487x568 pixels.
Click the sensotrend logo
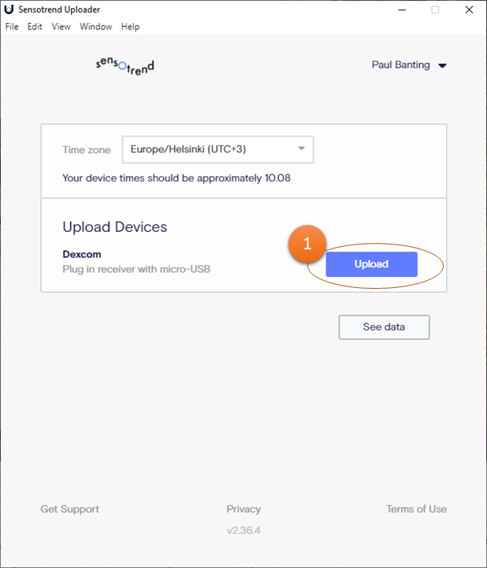125,65
